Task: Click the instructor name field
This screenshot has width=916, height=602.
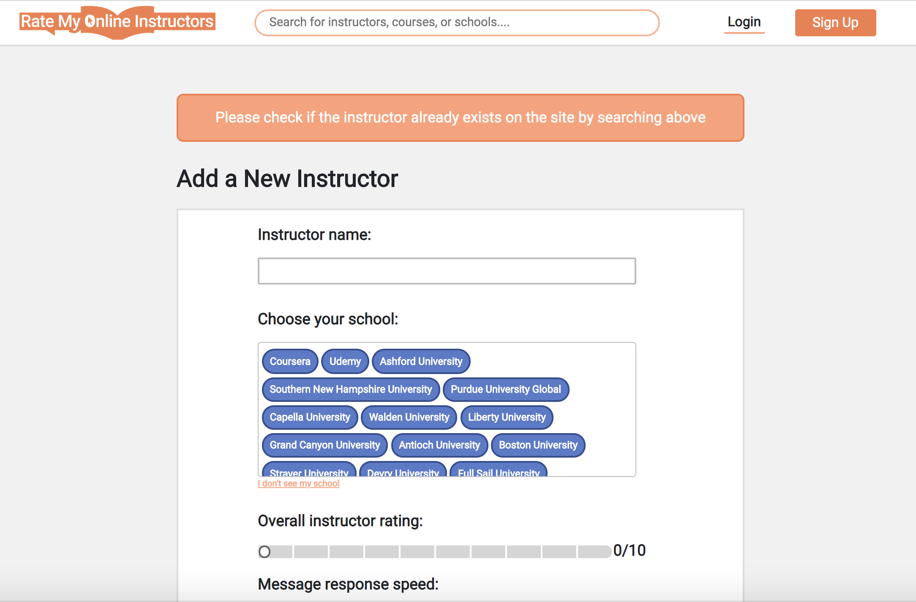Action: (446, 270)
